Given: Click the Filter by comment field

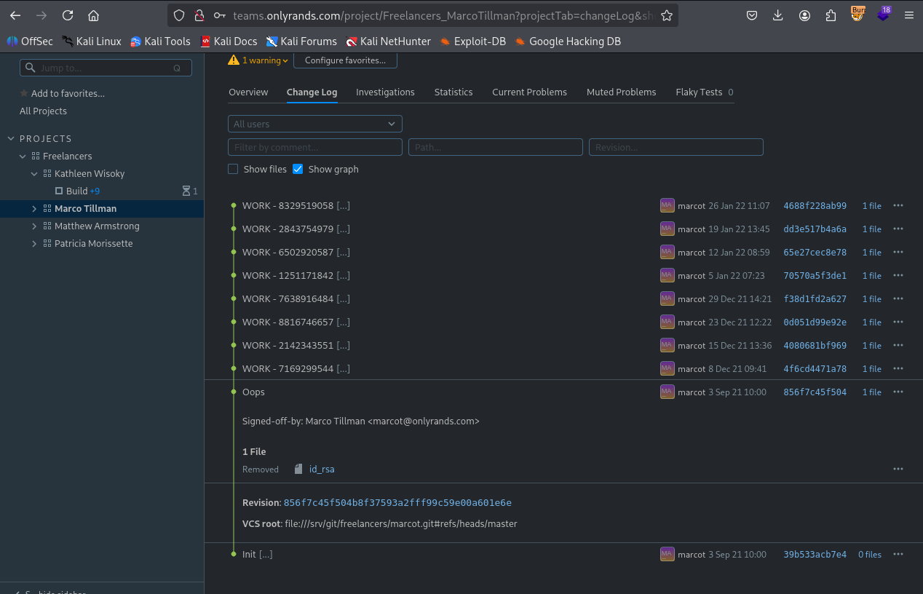Looking at the screenshot, I should click(314, 147).
